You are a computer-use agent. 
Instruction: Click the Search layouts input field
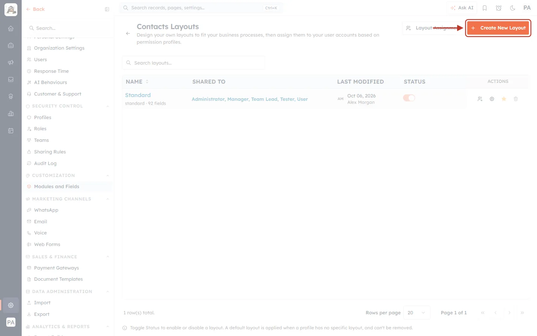pos(194,63)
